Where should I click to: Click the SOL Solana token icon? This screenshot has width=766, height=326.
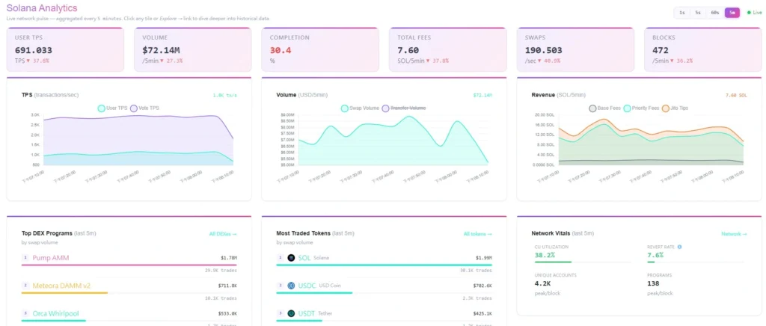[x=291, y=258]
